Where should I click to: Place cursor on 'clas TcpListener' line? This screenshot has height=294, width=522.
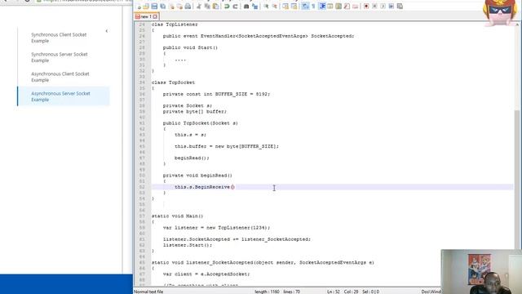click(175, 24)
